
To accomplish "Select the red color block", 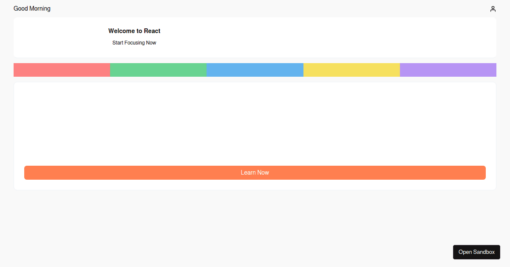I will (62, 70).
